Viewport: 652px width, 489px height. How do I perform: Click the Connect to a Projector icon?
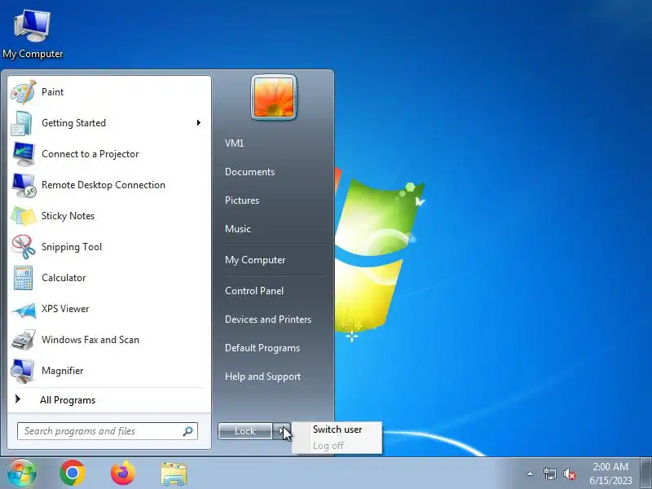(24, 154)
